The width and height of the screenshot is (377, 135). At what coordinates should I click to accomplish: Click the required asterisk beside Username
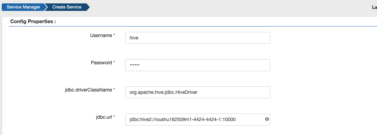(114, 35)
